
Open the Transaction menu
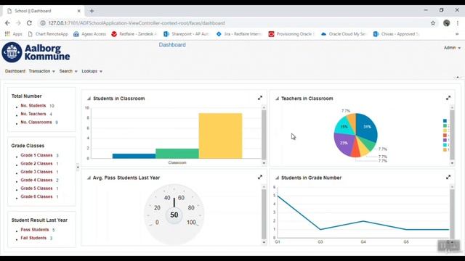(42, 71)
